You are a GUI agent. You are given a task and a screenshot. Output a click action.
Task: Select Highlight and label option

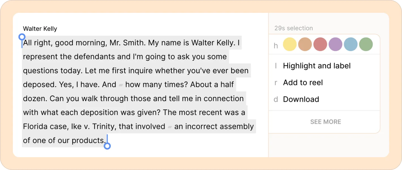tap(324, 66)
